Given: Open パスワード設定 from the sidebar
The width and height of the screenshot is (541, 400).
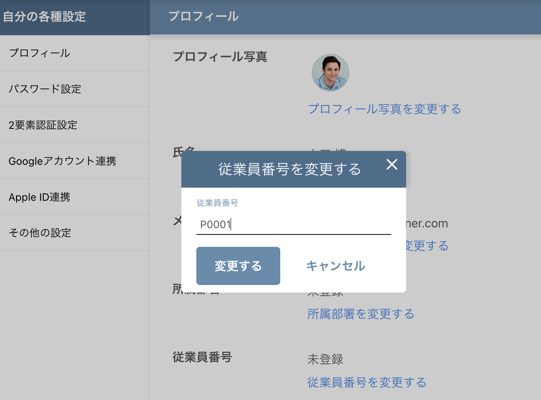Looking at the screenshot, I should (x=45, y=89).
